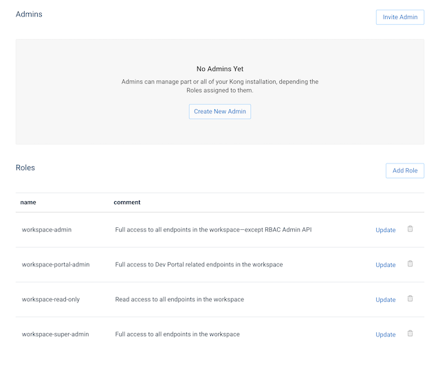This screenshot has width=440, height=370.
Task: Click the 'No Admins Yet' heading
Action: pyautogui.click(x=220, y=69)
